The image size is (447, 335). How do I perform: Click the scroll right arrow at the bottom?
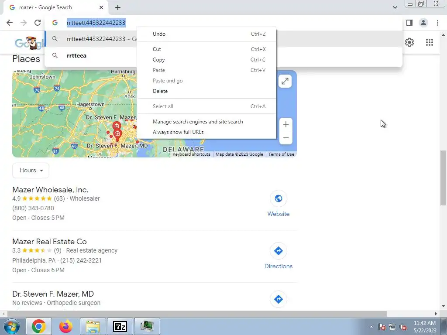coord(436,314)
